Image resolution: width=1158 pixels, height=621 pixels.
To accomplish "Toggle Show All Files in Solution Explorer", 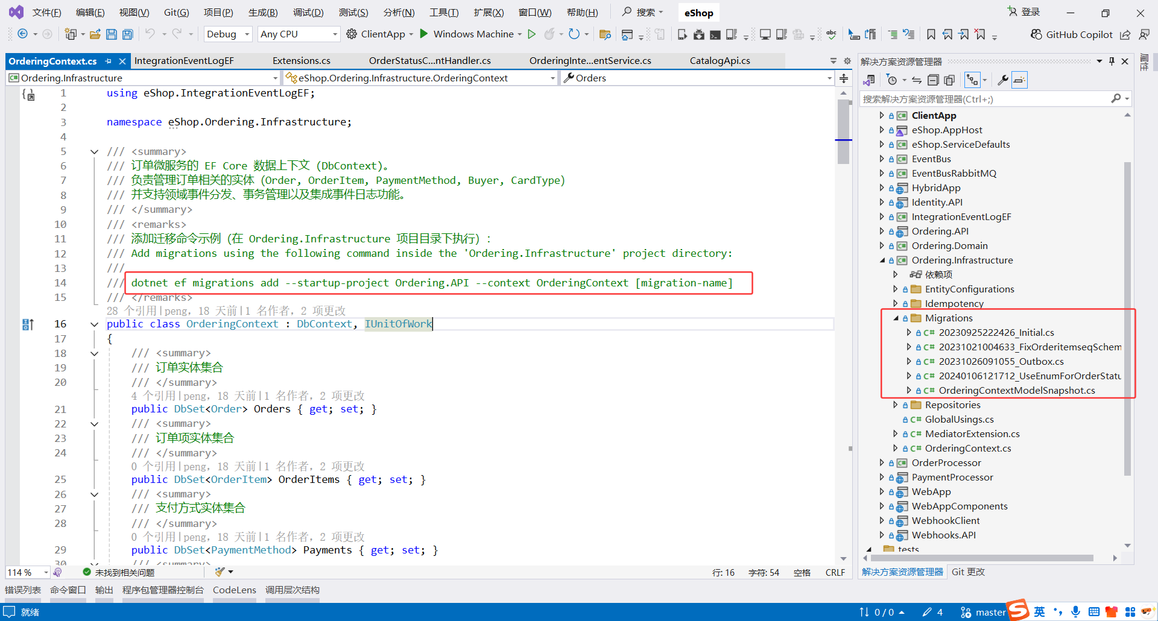I will point(949,80).
